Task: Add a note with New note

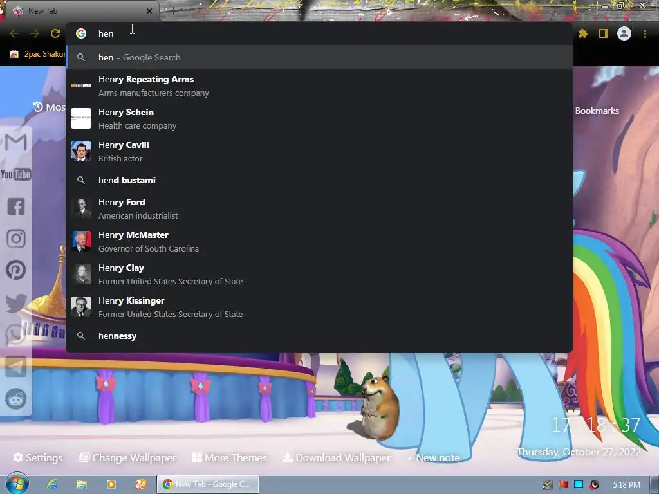Action: tap(433, 457)
